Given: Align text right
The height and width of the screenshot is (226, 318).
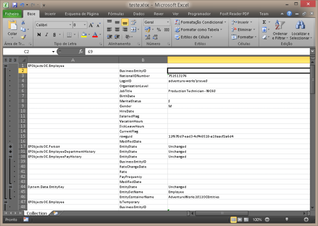Looking at the screenshot, I should tap(125, 30).
